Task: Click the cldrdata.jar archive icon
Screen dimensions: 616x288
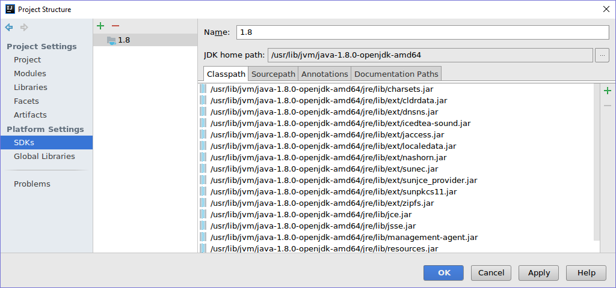Action: (203, 100)
